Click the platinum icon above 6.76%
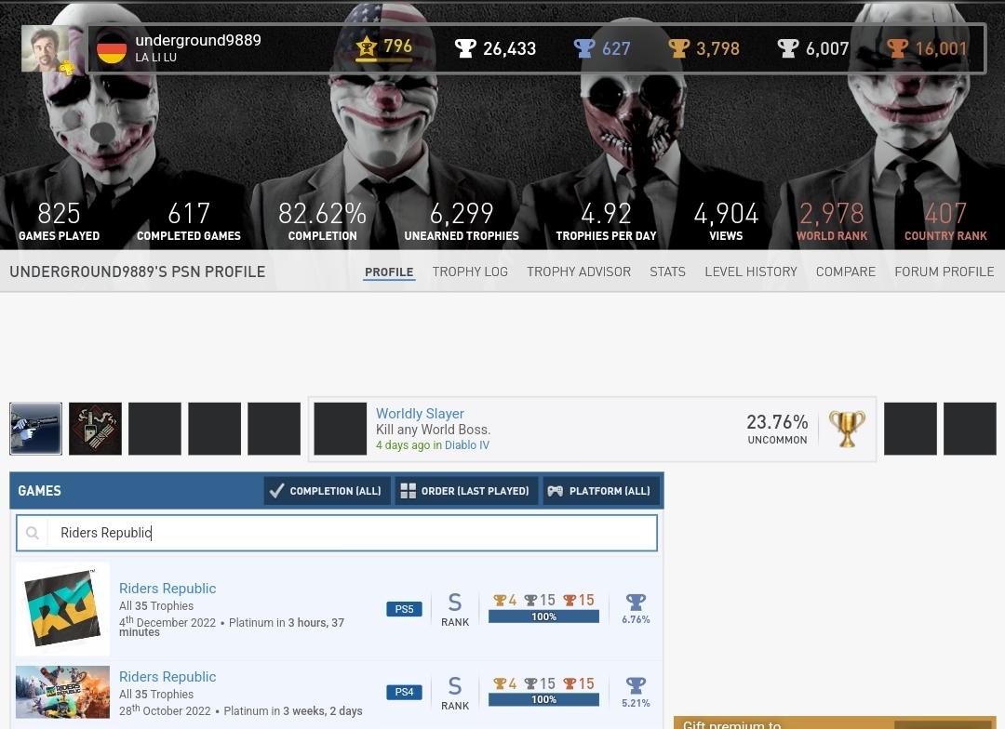Viewport: 1005px width, 729px height. (636, 603)
